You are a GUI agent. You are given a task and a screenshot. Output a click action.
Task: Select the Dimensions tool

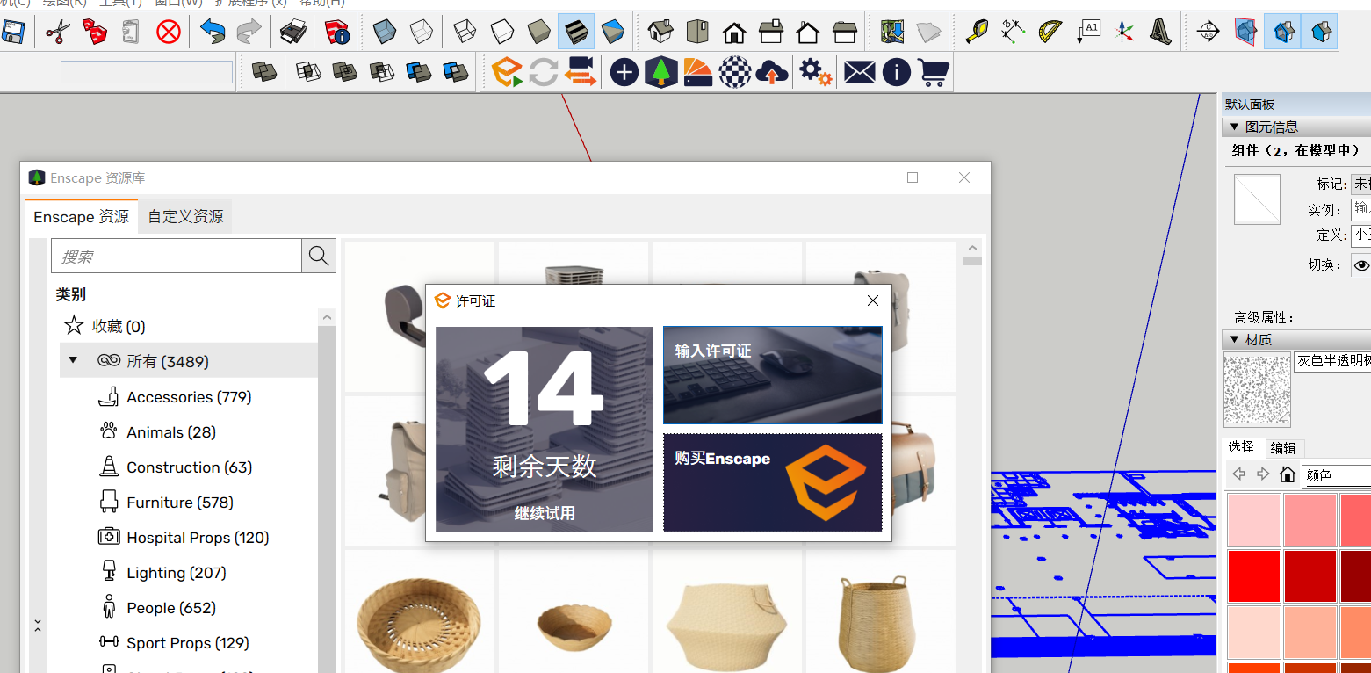[x=1013, y=33]
